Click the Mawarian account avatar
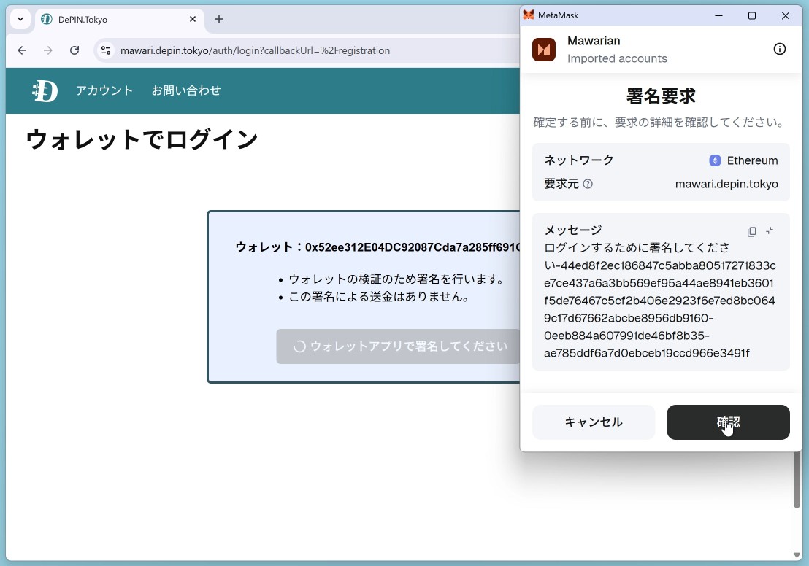 point(544,50)
